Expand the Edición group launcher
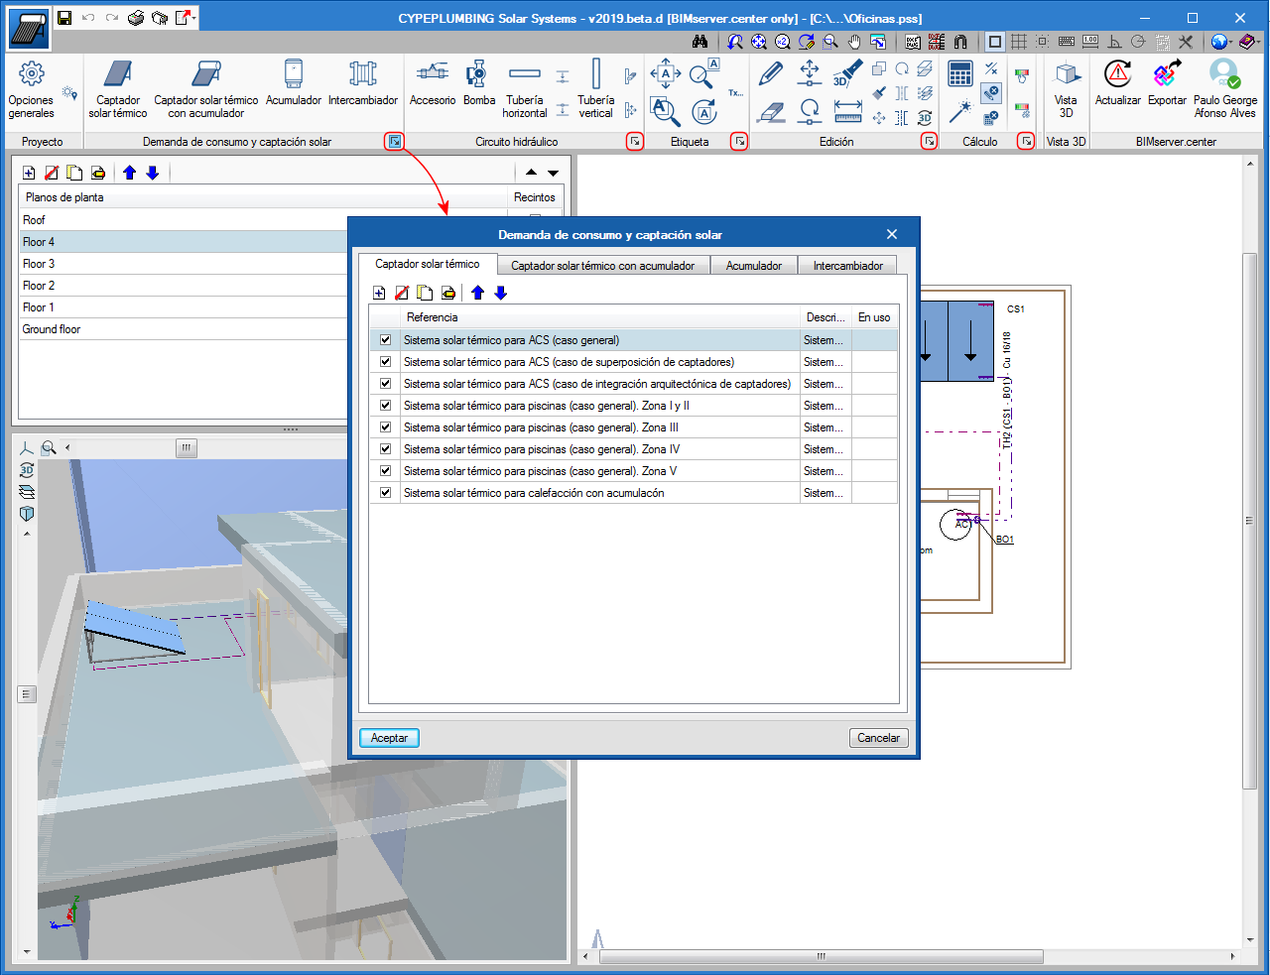The image size is (1270, 975). 930,142
